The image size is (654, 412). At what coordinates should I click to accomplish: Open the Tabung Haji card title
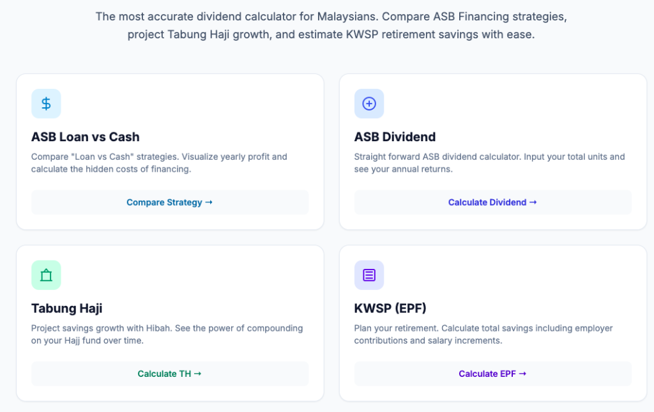[x=66, y=309]
